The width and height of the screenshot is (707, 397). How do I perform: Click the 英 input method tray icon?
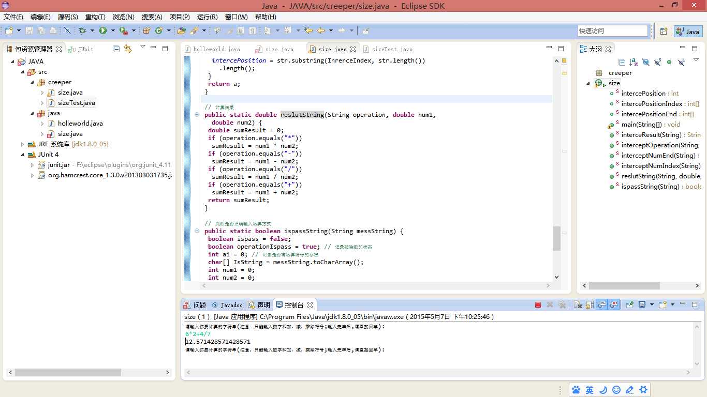point(589,390)
